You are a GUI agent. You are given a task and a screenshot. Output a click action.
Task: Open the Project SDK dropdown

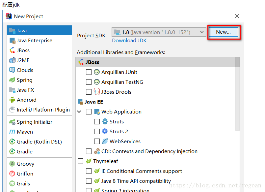pos(159,32)
